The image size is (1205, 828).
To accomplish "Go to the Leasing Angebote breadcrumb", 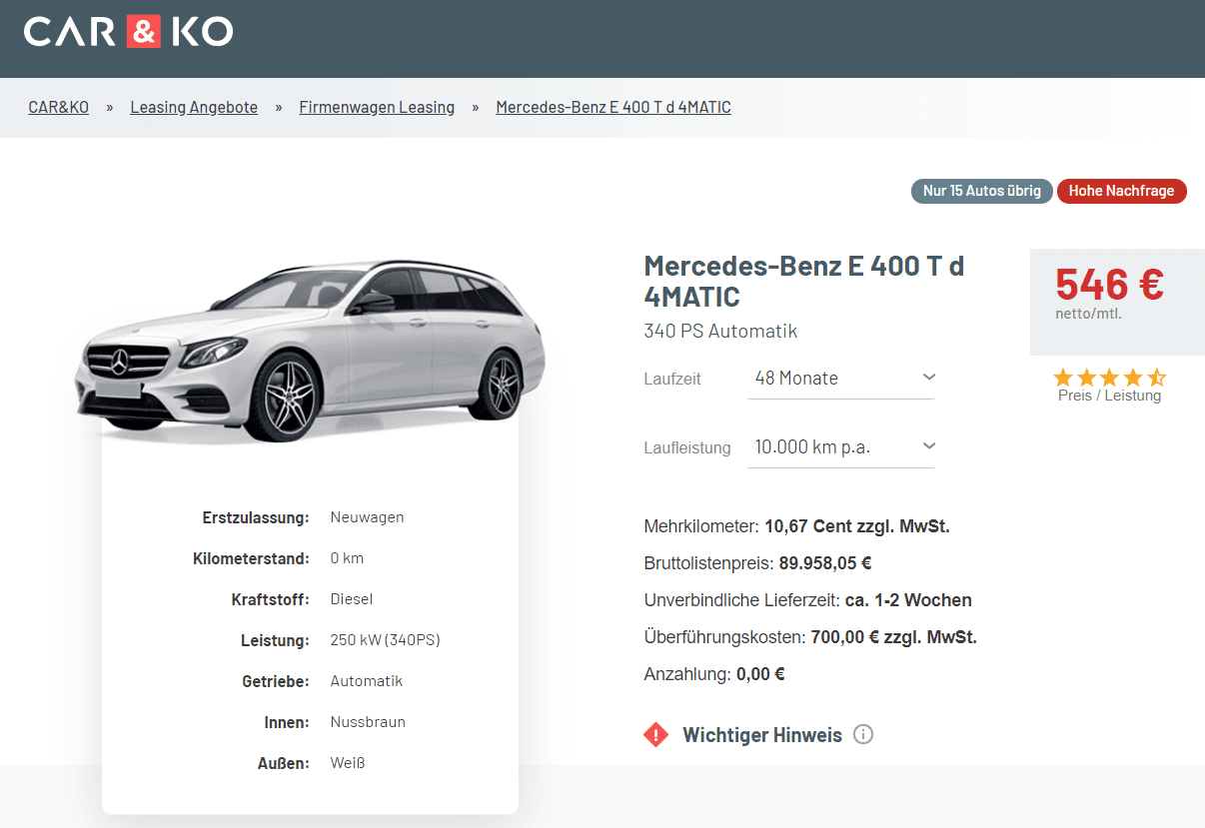I will tap(194, 107).
